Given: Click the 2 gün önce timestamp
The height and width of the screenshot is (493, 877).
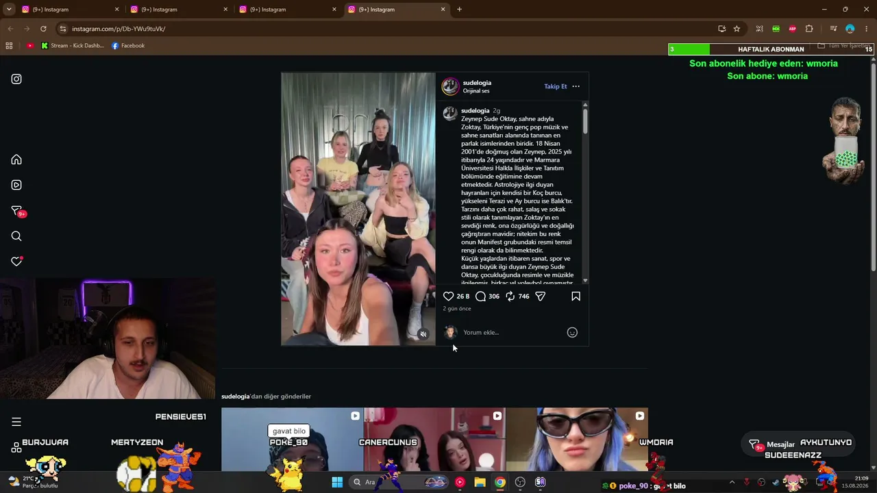Looking at the screenshot, I should click(x=457, y=309).
